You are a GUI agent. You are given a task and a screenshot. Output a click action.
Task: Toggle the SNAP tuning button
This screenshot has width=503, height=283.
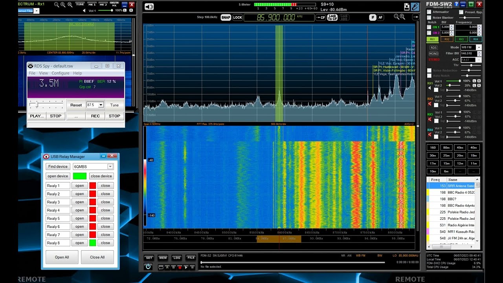[x=226, y=17]
